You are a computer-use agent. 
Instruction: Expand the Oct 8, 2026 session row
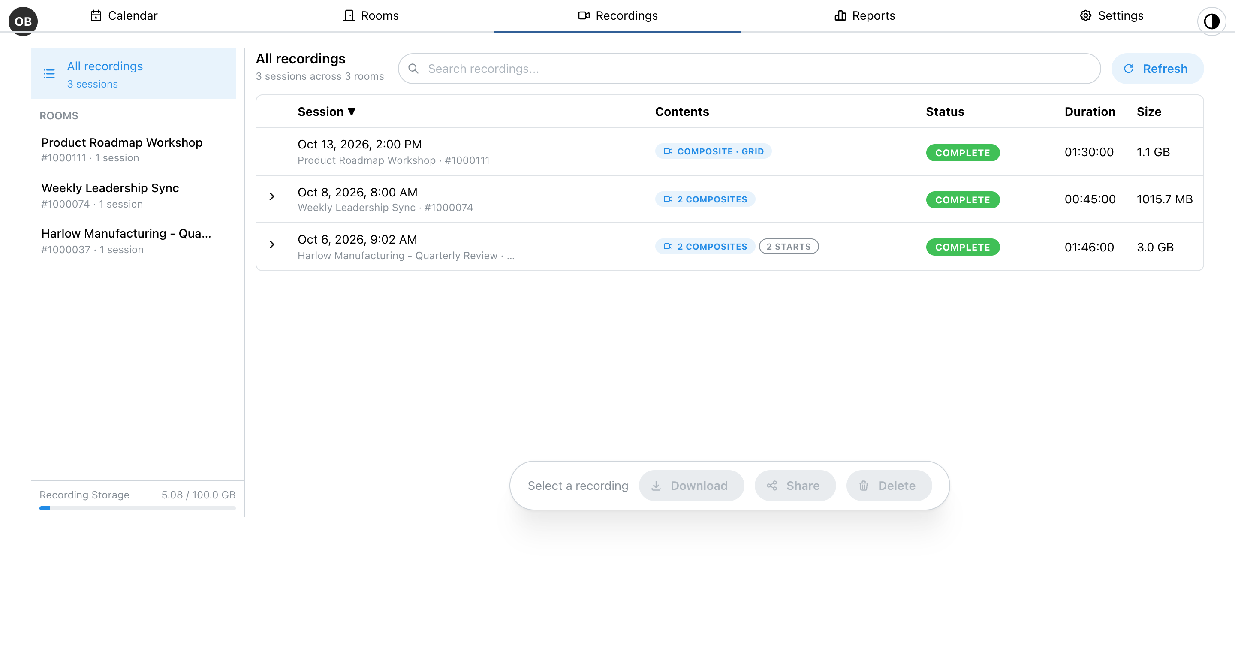pyautogui.click(x=272, y=196)
